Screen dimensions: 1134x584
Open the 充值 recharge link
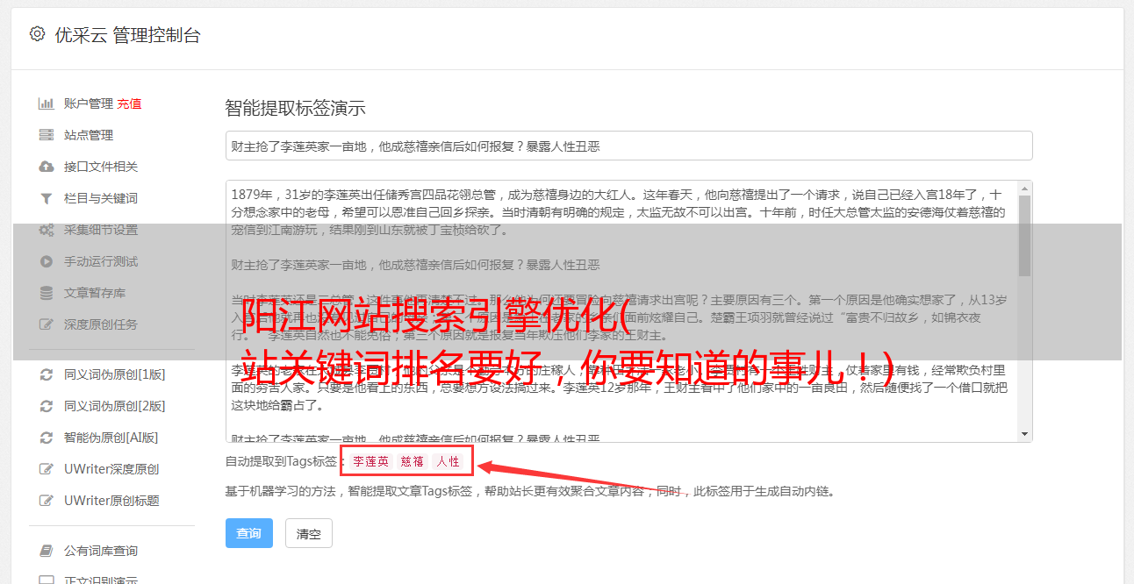(x=129, y=103)
